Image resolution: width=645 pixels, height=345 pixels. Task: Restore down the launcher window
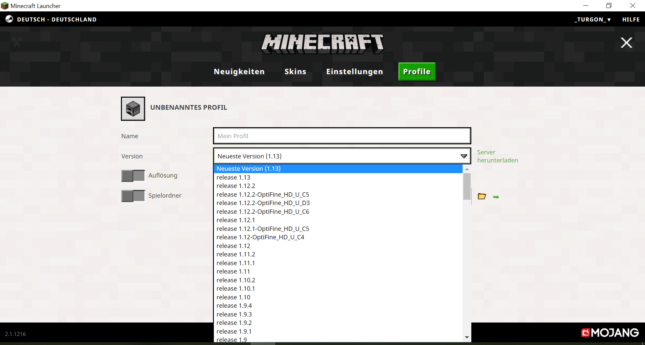(609, 6)
